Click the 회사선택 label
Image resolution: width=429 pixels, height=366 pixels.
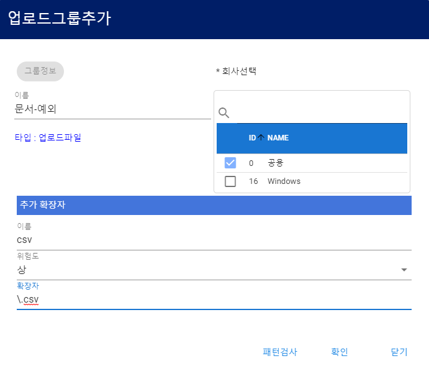pyautogui.click(x=236, y=71)
